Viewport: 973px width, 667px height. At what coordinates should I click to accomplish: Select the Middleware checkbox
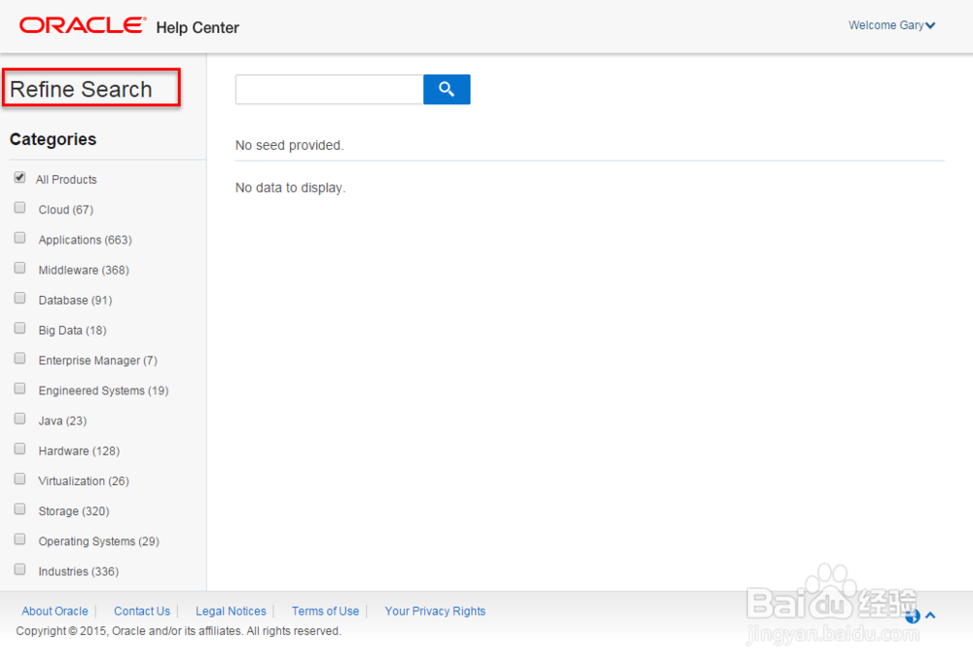coord(19,269)
